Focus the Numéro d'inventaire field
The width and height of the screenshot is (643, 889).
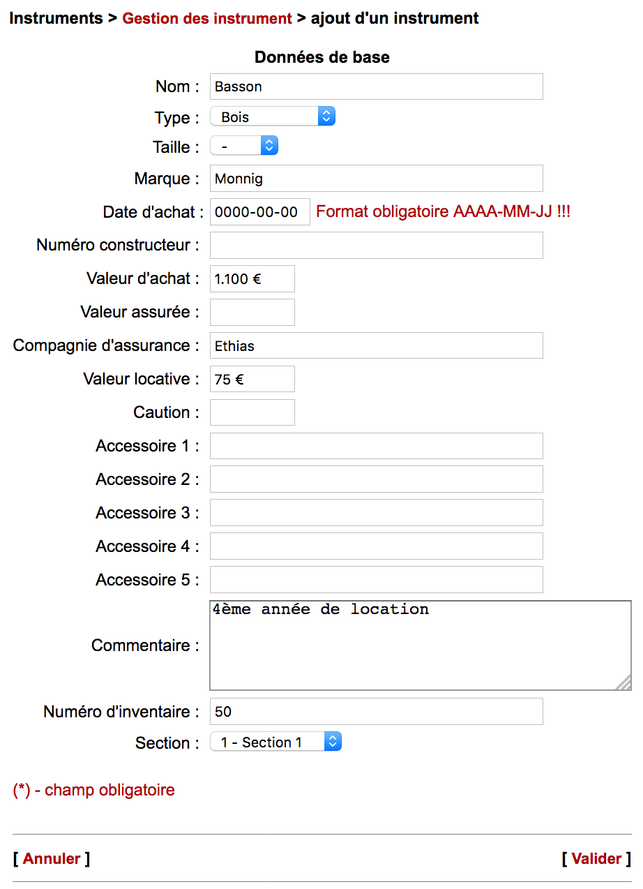376,712
